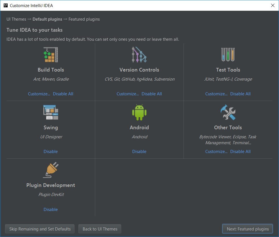Click the Swing heading

(x=51, y=128)
